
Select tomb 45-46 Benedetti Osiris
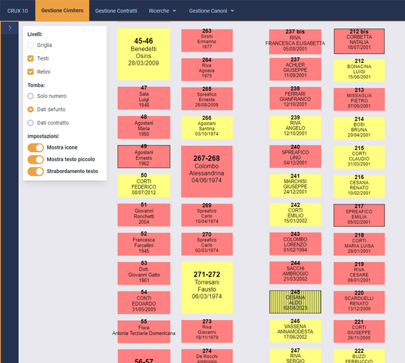pyautogui.click(x=144, y=54)
